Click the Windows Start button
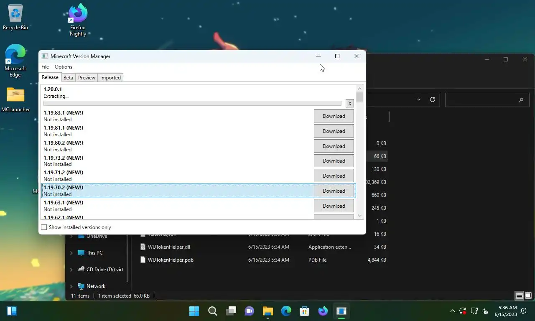The width and height of the screenshot is (535, 321). pyautogui.click(x=194, y=311)
